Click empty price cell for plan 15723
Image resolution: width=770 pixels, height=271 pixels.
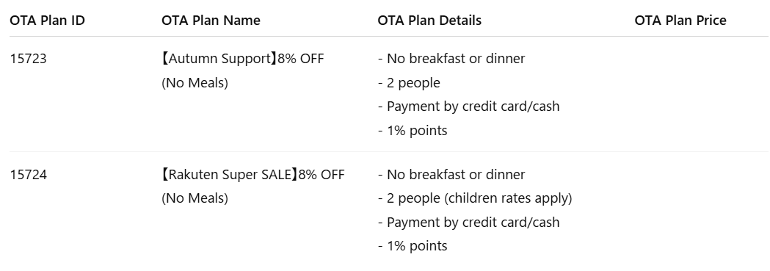pyautogui.click(x=701, y=94)
